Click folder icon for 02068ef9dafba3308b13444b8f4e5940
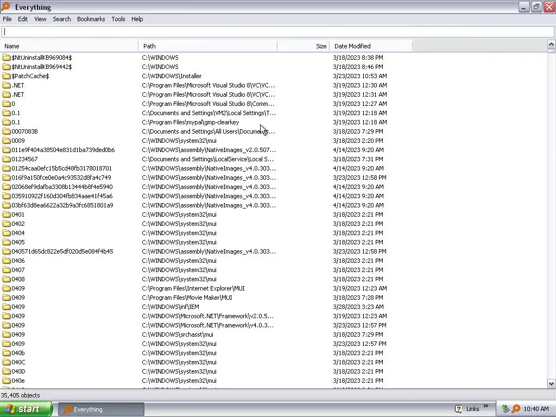This screenshot has width=556, height=417. [x=7, y=187]
